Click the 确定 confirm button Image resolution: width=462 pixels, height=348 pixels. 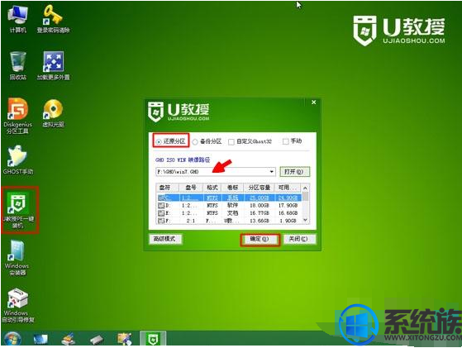(x=260, y=239)
